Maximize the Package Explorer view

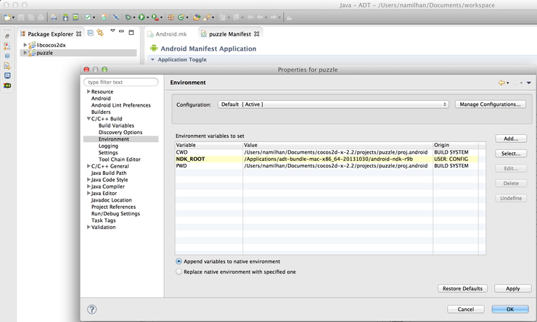(131, 33)
